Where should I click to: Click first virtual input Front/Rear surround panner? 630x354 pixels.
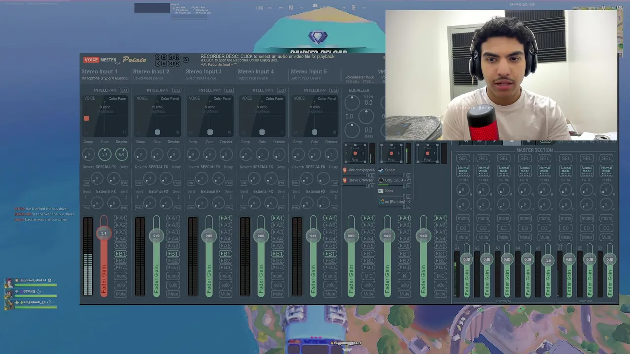point(355,153)
